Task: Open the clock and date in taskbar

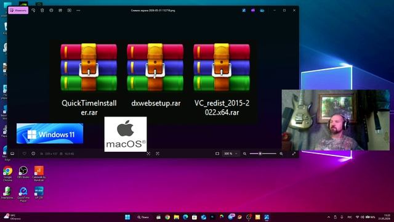Action: [385, 217]
